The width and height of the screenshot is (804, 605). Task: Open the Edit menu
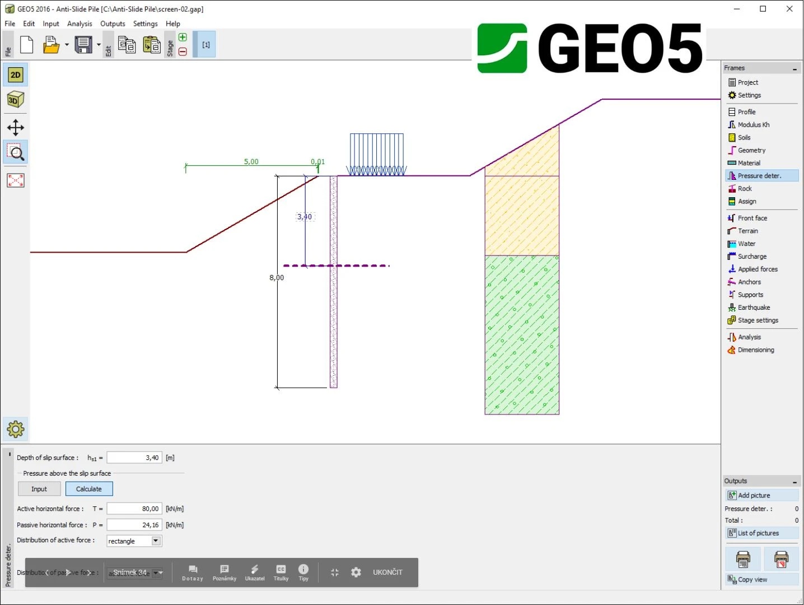click(x=29, y=24)
